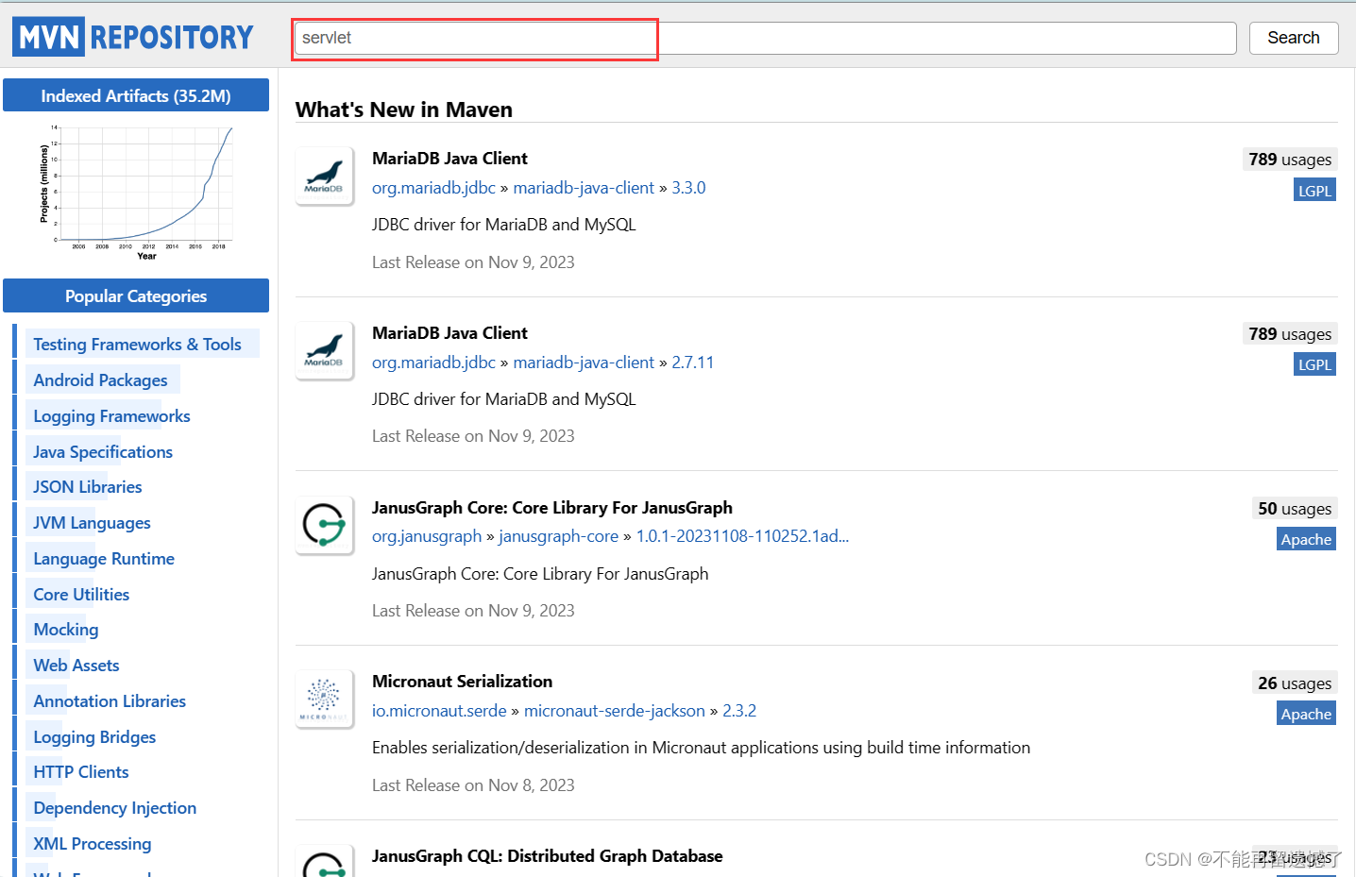This screenshot has width=1356, height=877.
Task: Open Dependency Injection category
Action: point(115,808)
